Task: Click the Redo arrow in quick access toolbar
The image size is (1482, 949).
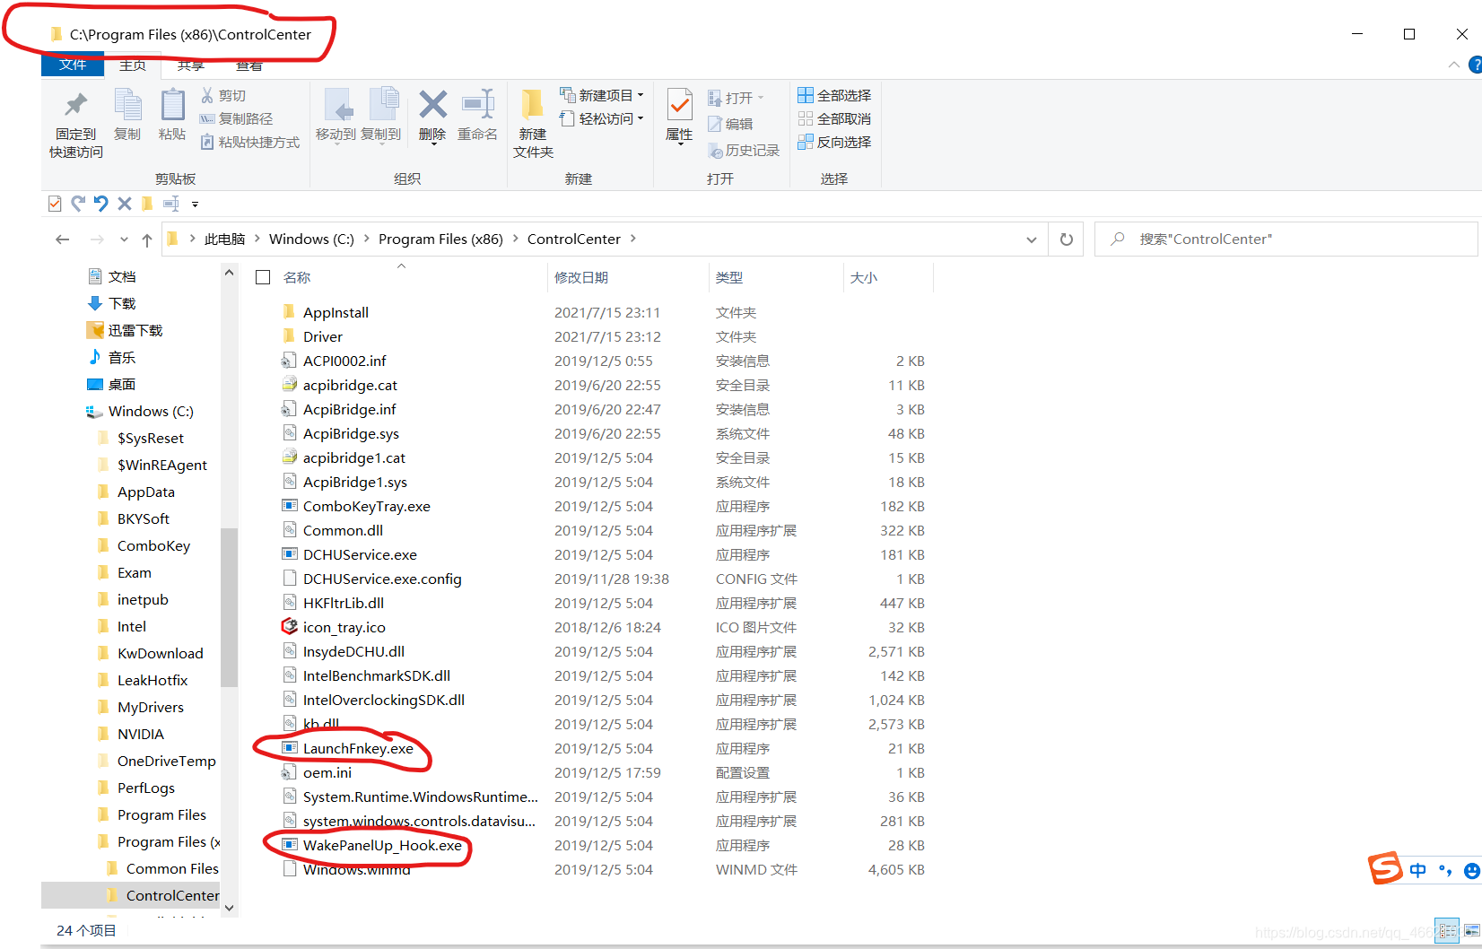Action: (78, 204)
